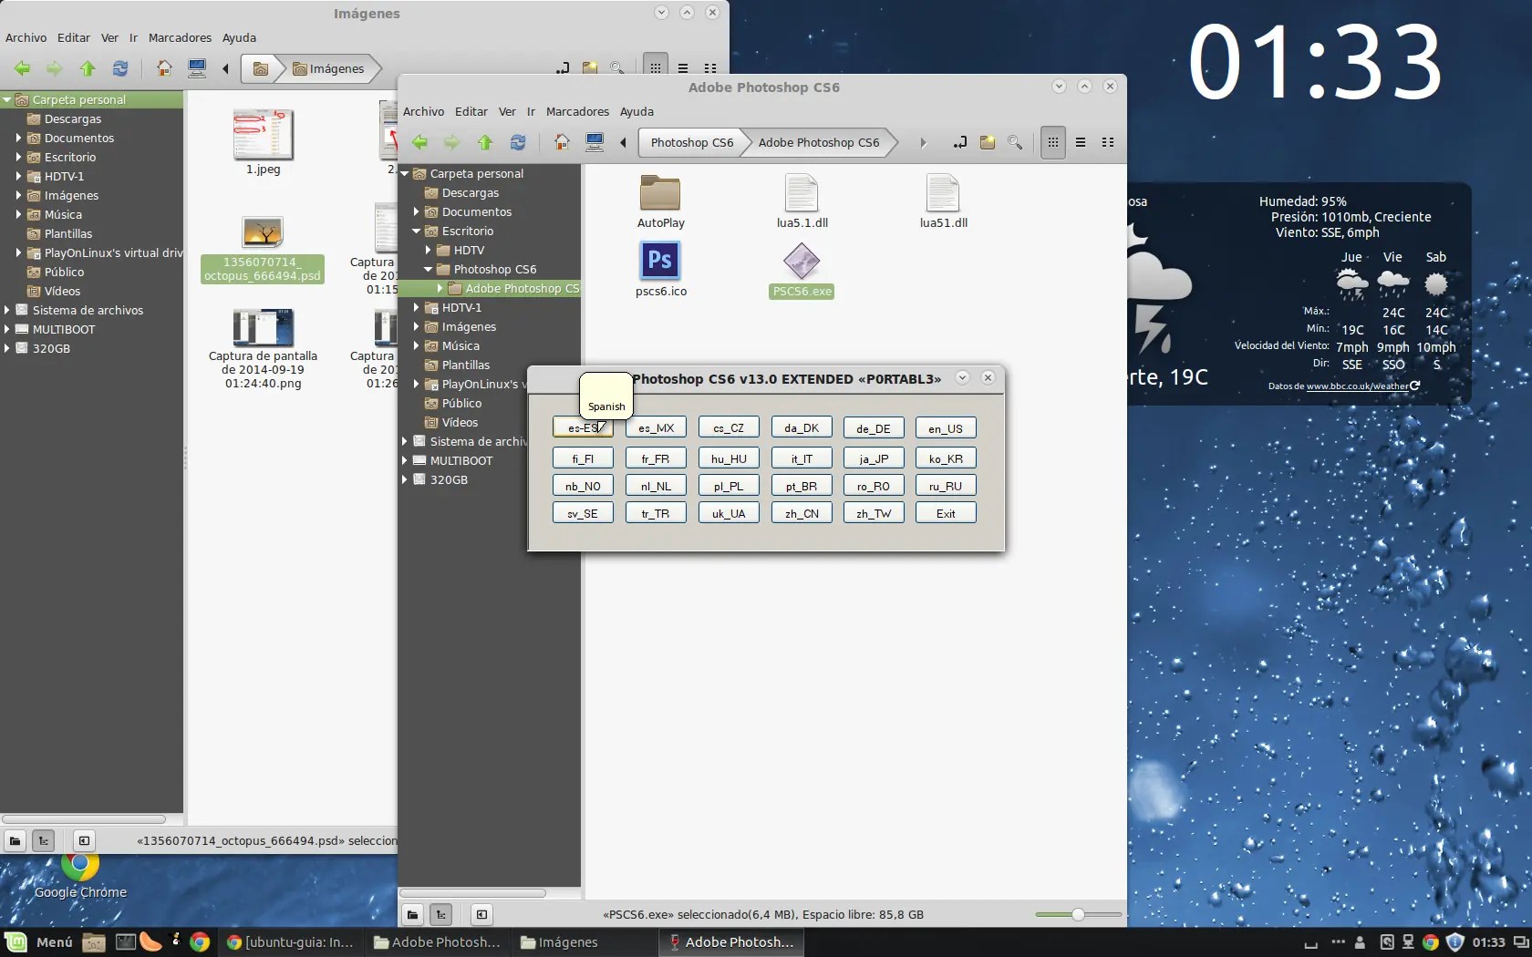Click Photoshop CS6 path bar segment
The height and width of the screenshot is (957, 1532).
coord(692,142)
